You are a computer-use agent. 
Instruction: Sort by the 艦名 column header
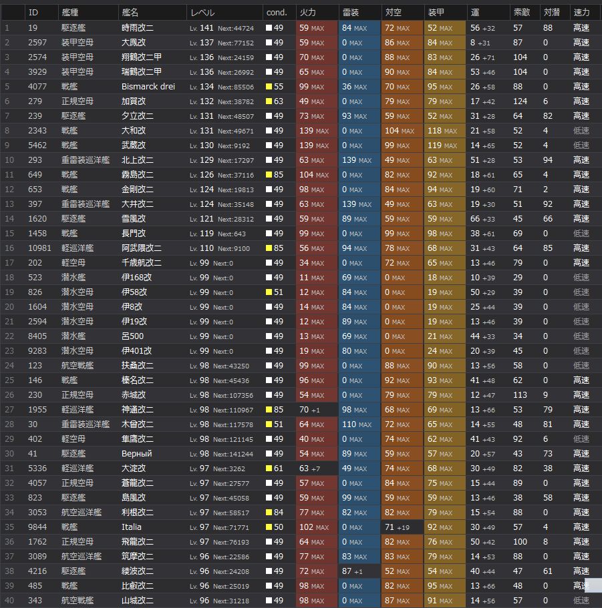152,13
